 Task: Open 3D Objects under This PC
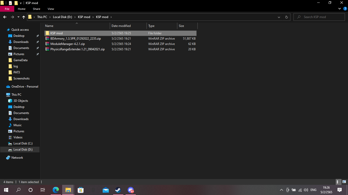coord(21,101)
